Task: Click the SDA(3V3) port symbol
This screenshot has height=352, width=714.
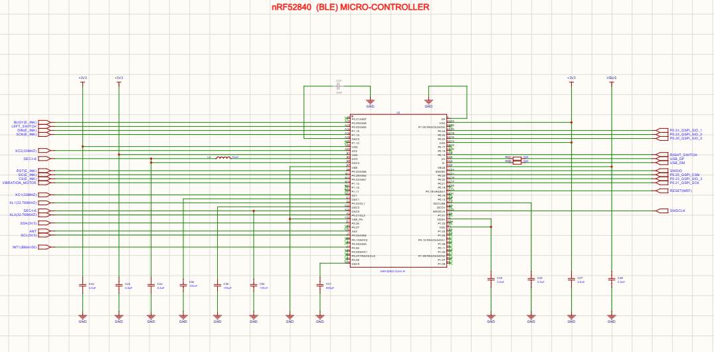Action: [x=45, y=223]
